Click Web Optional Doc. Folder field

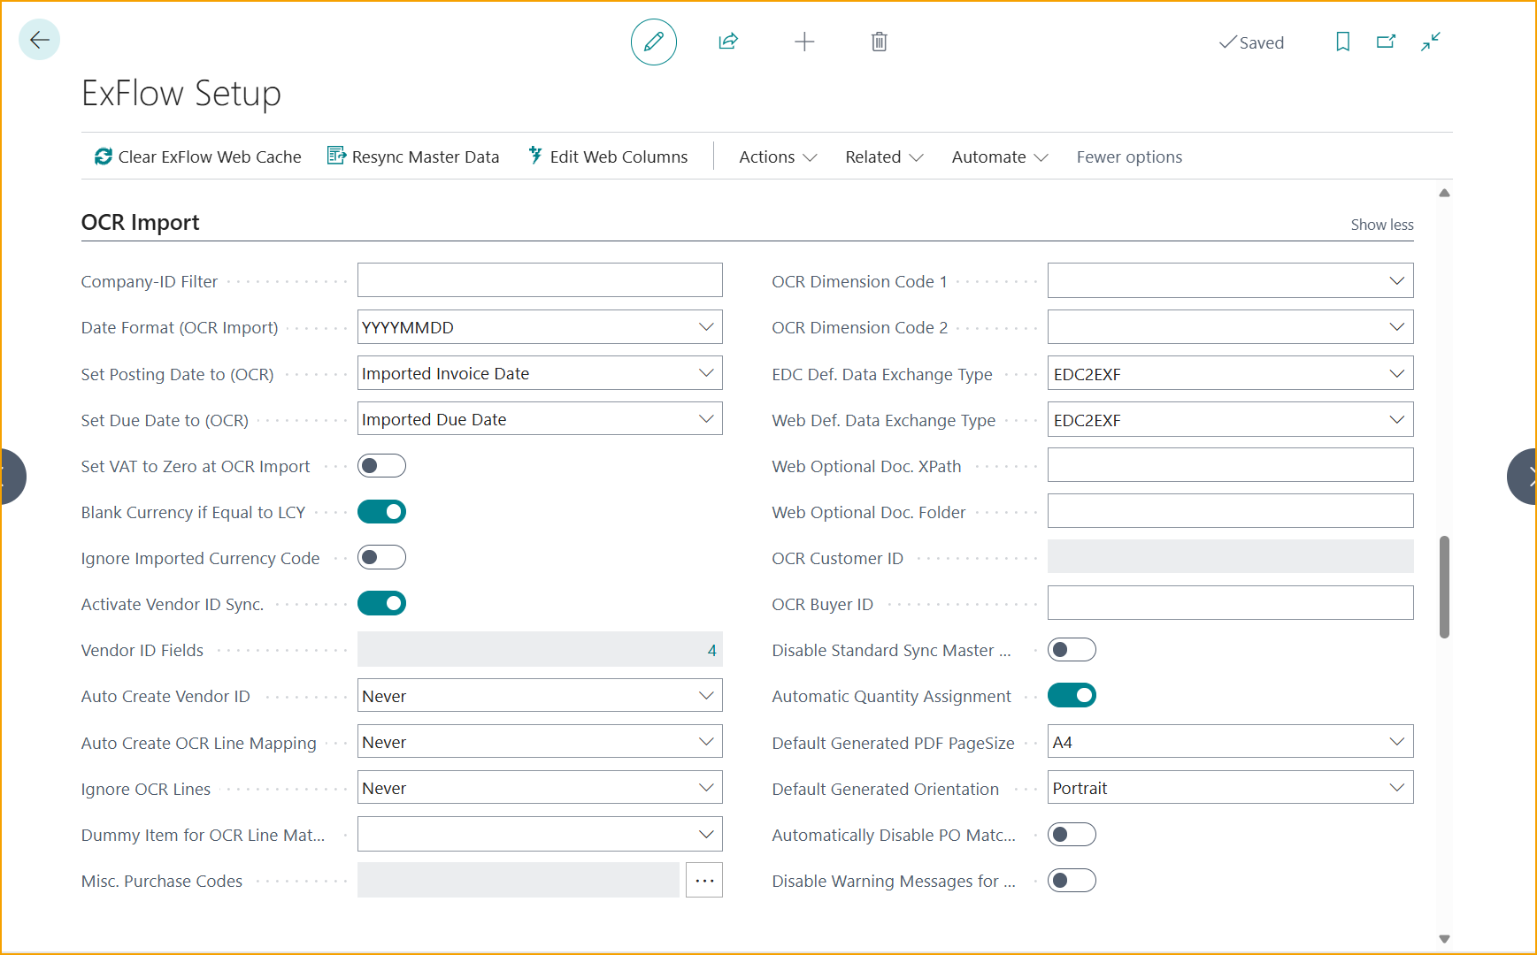(1230, 511)
